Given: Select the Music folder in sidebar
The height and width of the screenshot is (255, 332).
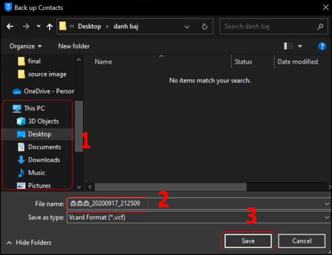Looking at the screenshot, I should click(37, 173).
